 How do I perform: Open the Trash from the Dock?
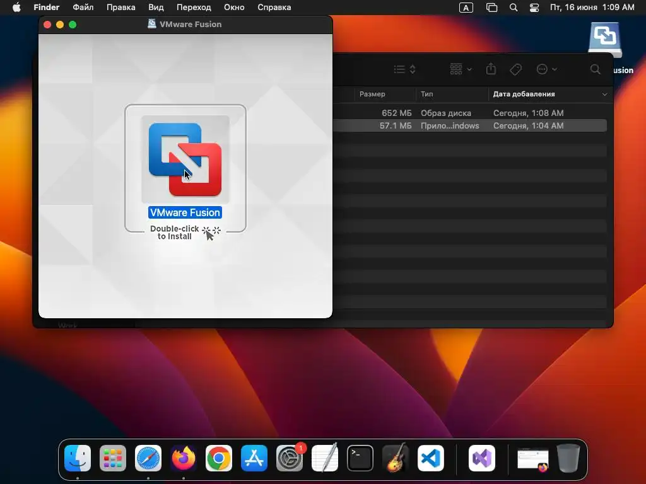568,458
